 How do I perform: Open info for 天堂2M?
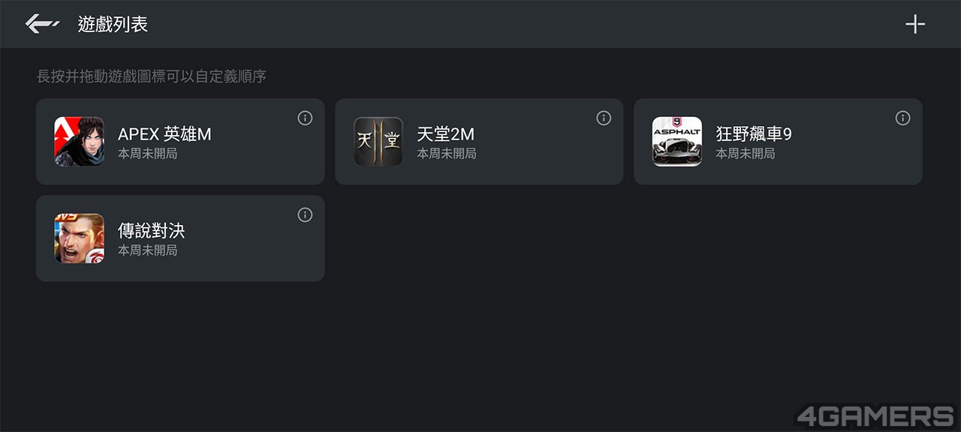pos(604,118)
